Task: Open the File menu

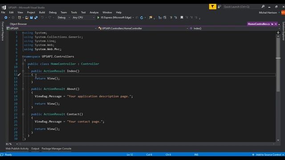Action: (3, 12)
